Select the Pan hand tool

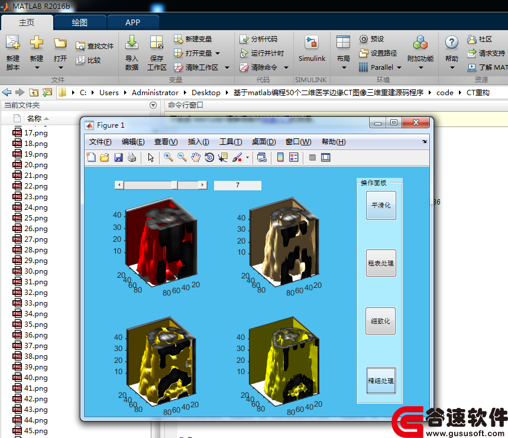196,157
